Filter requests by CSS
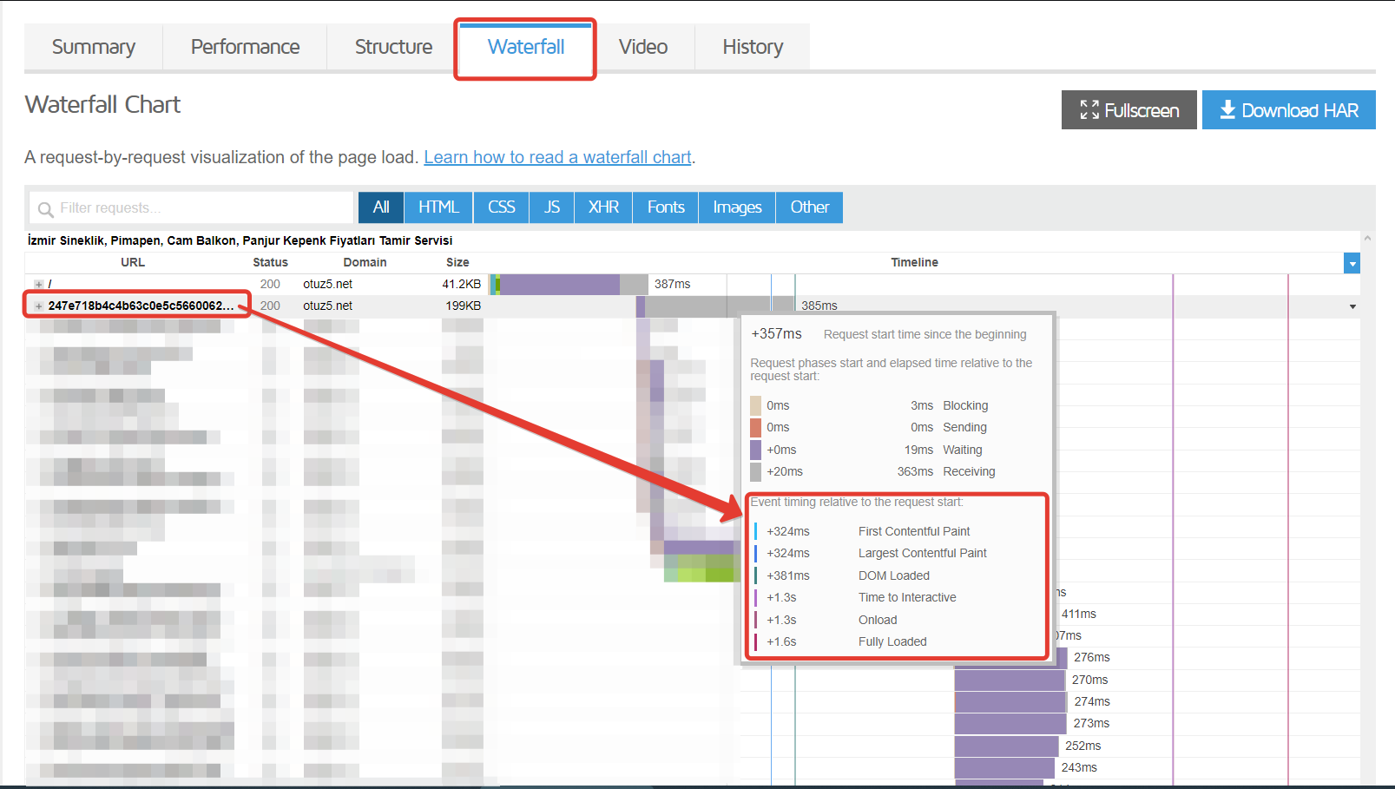This screenshot has height=789, width=1395. pyautogui.click(x=502, y=207)
